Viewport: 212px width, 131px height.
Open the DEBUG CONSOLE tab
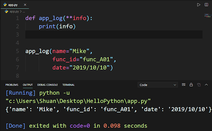47,85
